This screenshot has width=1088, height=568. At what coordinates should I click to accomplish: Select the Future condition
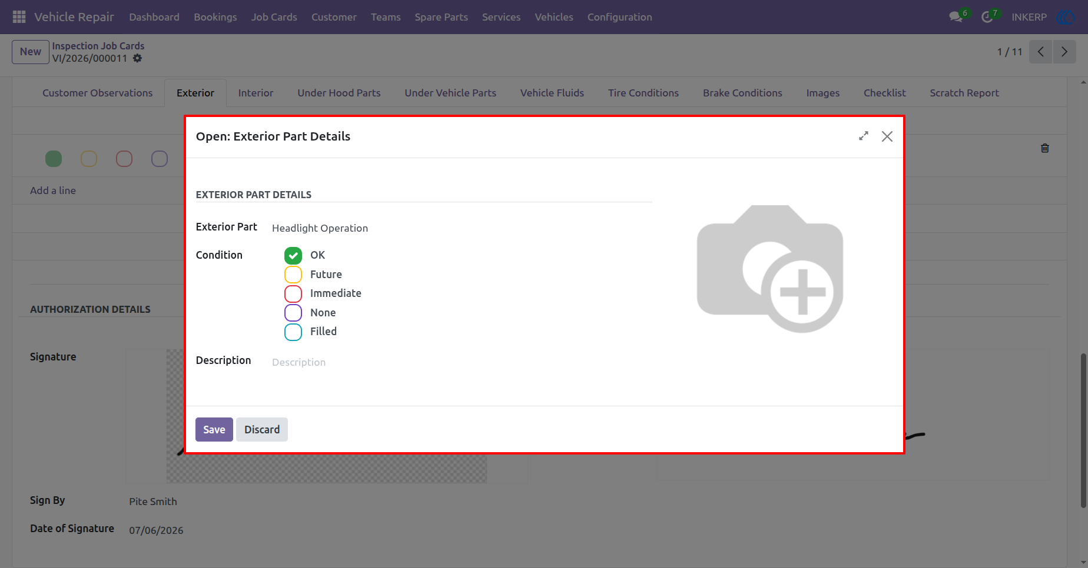(x=293, y=275)
